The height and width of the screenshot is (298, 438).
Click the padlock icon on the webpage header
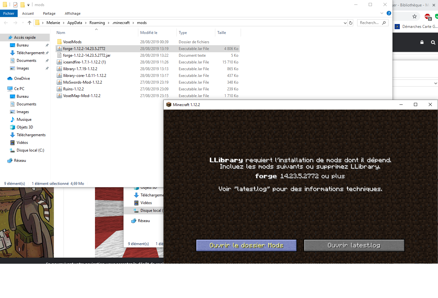[422, 42]
